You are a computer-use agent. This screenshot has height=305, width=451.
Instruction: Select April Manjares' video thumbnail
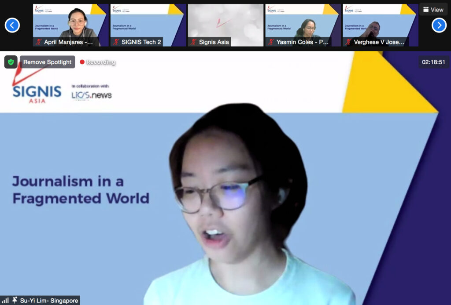(70, 22)
